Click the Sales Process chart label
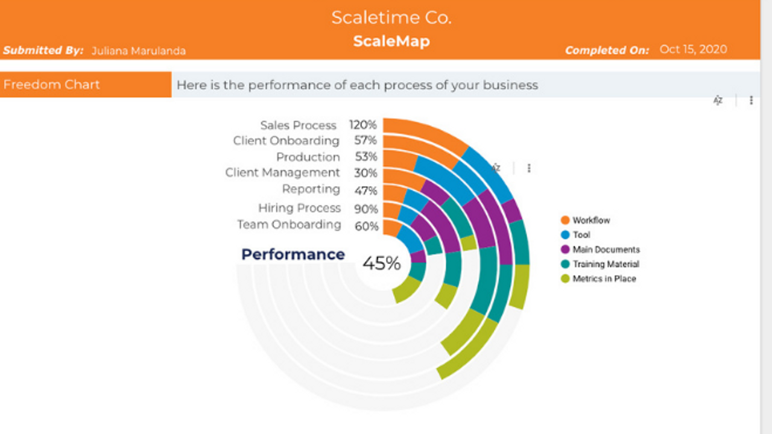The height and width of the screenshot is (434, 772). (298, 125)
